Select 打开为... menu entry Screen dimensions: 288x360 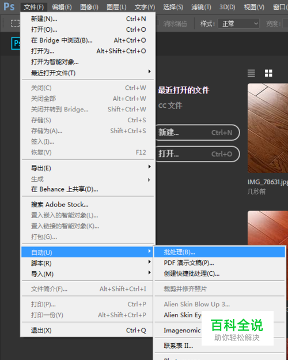pyautogui.click(x=89, y=51)
